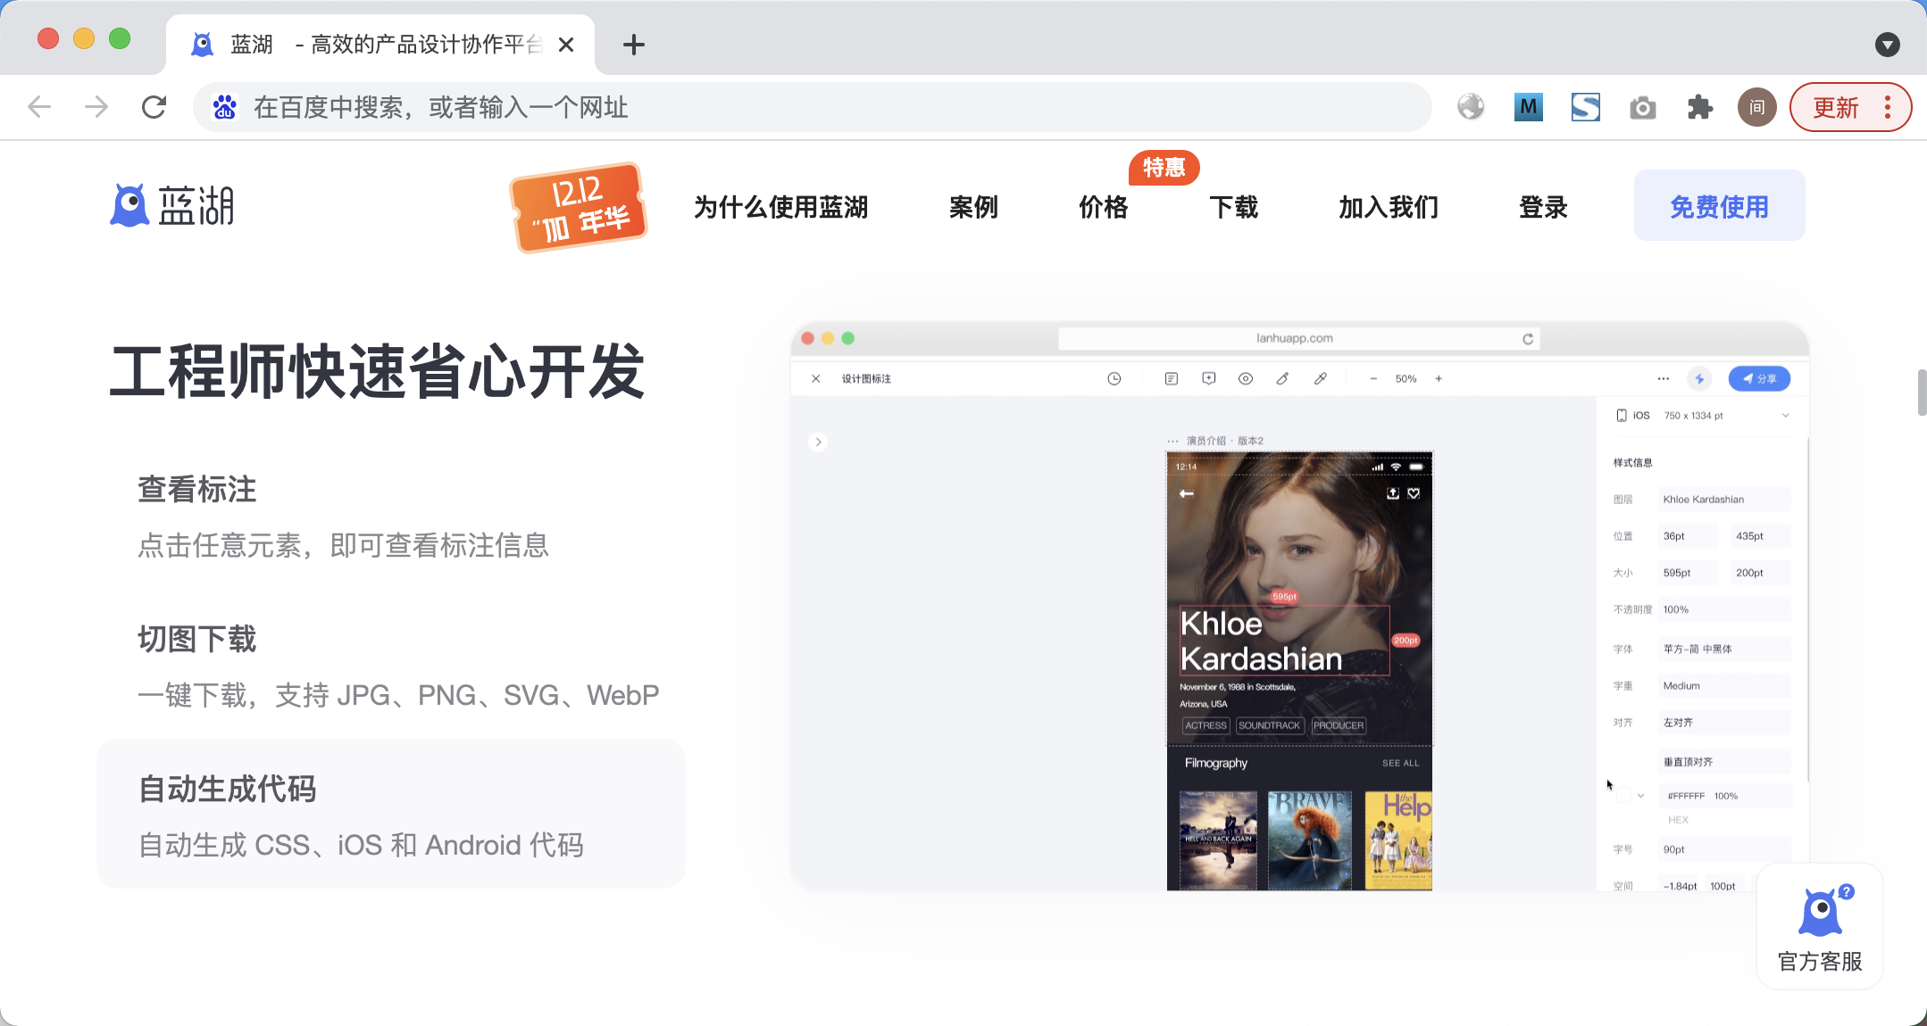This screenshot has height=1026, width=1927.
Task: Expand the left panel chevron in the canvas
Action: click(x=818, y=442)
